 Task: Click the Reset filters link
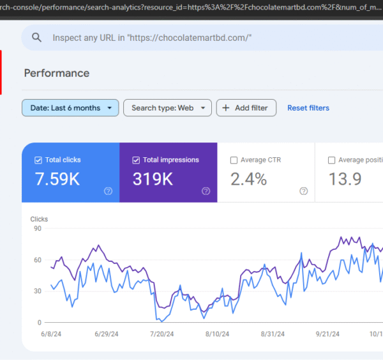(308, 108)
